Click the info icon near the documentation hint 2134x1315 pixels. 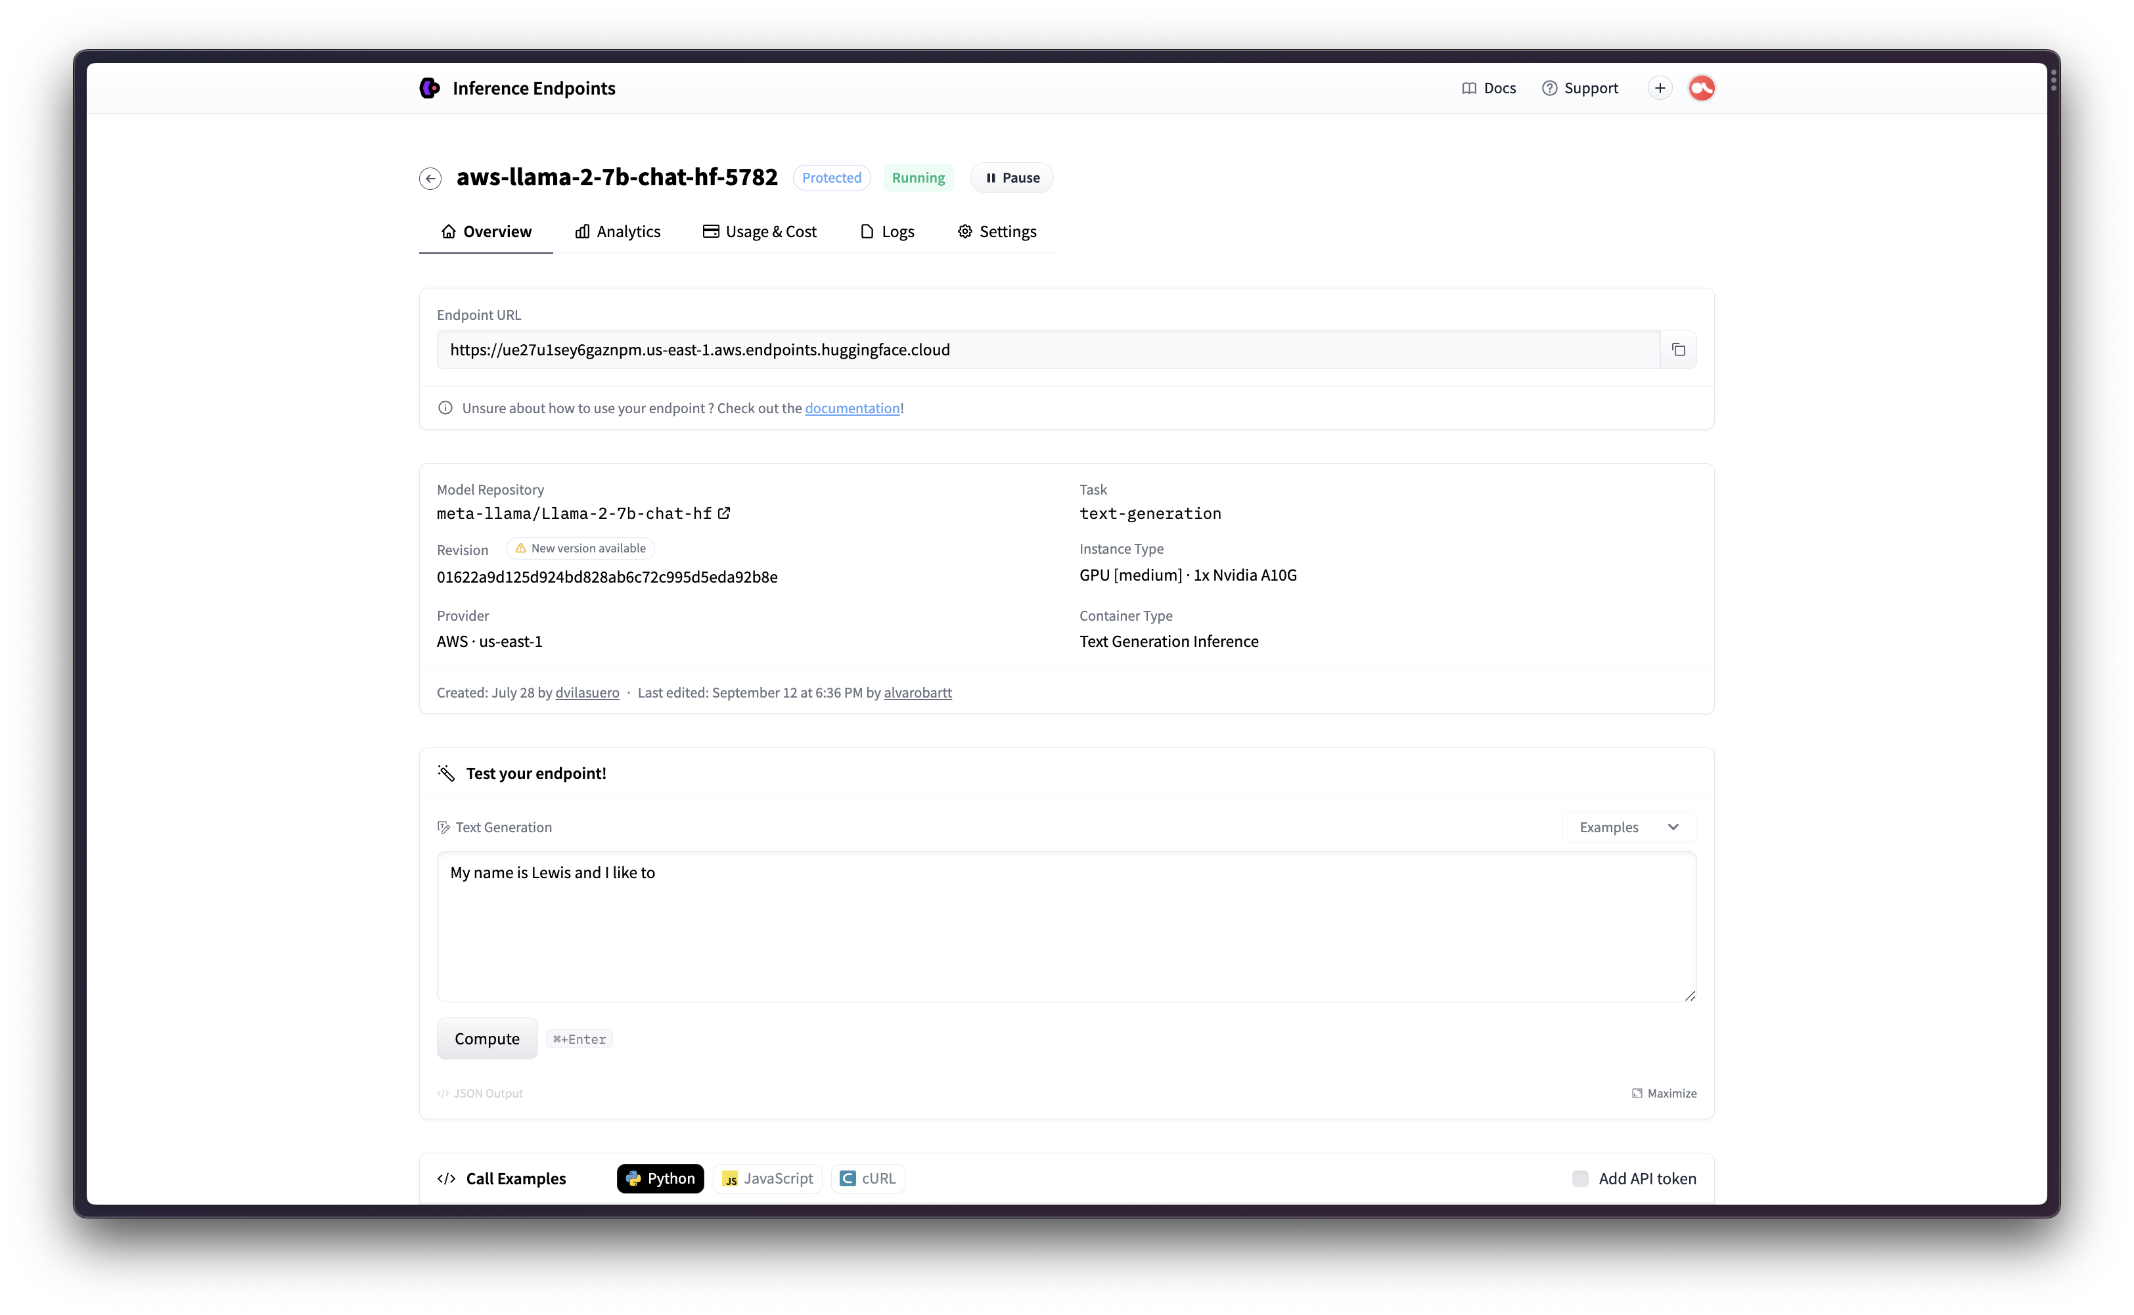pos(445,408)
